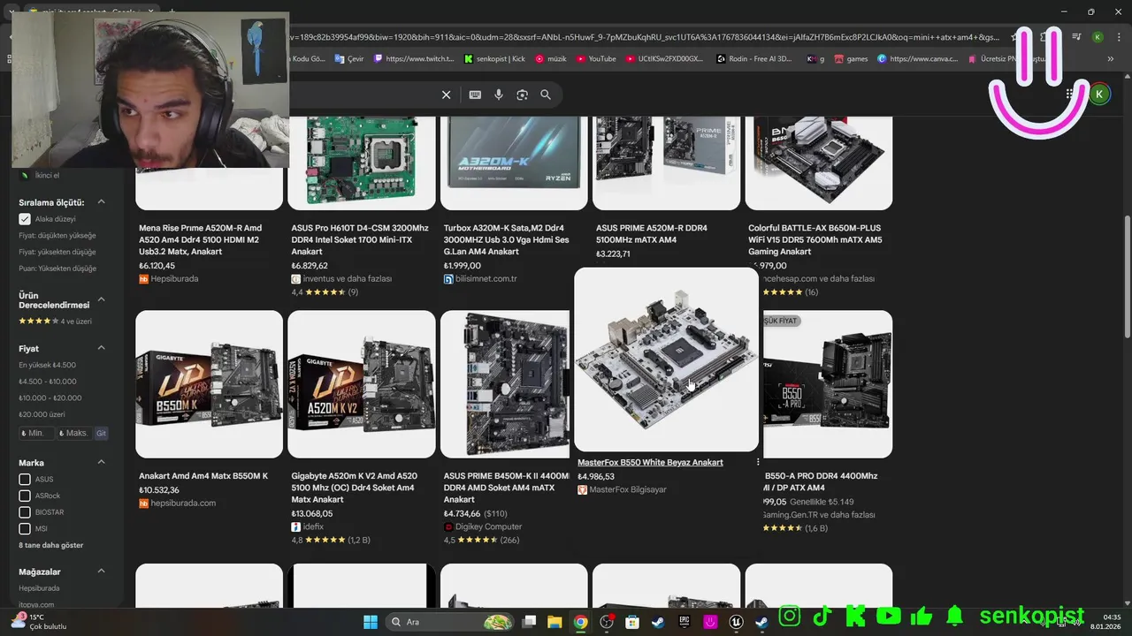The height and width of the screenshot is (636, 1132).
Task: Collapse the Mağazalar filter section
Action: [101, 572]
